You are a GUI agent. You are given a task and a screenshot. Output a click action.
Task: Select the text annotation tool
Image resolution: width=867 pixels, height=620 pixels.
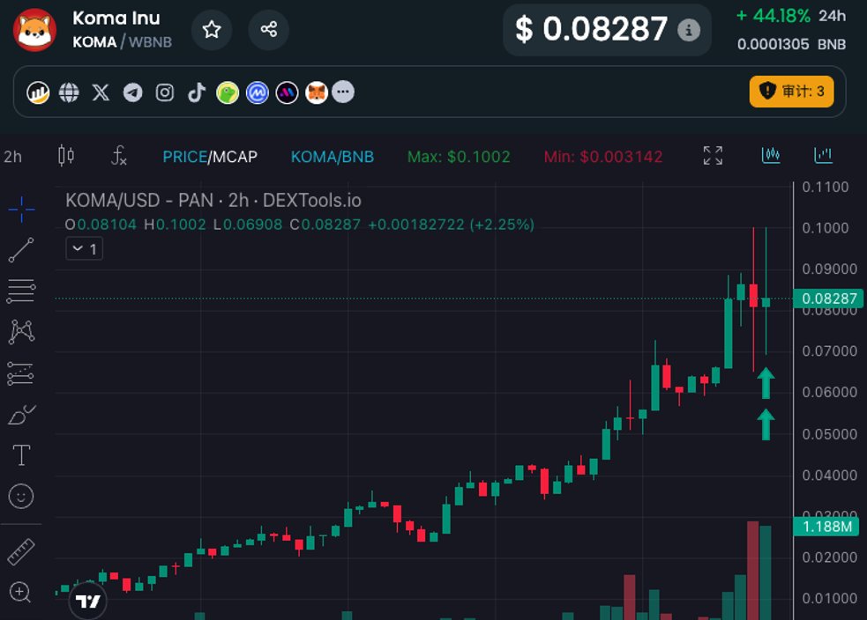click(x=21, y=455)
